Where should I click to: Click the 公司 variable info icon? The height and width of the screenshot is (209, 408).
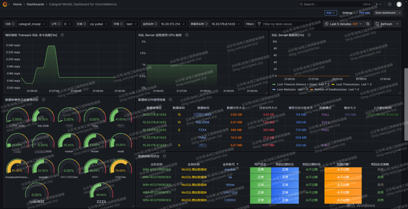pyautogui.click(x=59, y=24)
